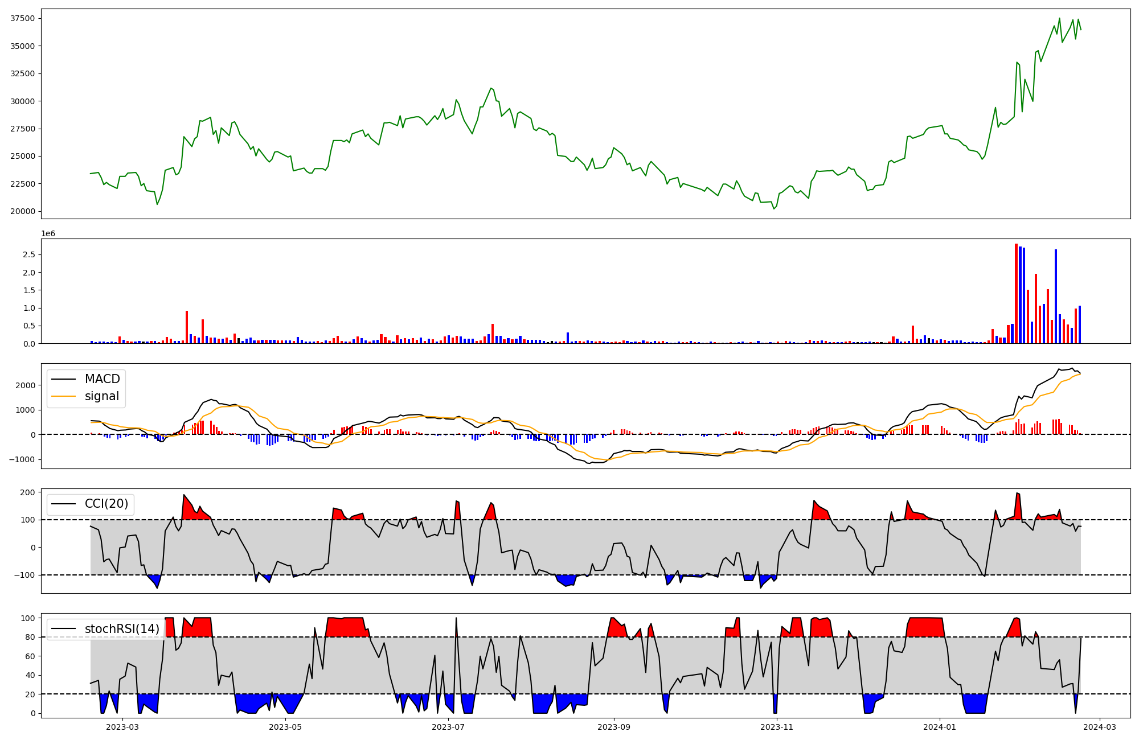Click the 2023-09 date tick label

point(614,727)
